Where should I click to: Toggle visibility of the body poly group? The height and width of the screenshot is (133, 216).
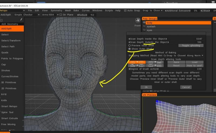click(x=144, y=23)
